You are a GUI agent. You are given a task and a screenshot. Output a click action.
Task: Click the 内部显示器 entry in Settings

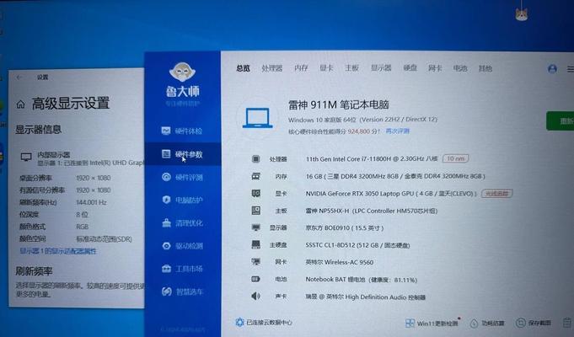53,155
